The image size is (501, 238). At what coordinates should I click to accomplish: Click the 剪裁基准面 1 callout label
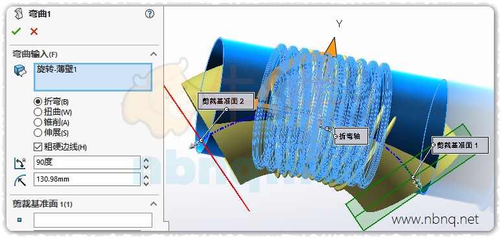pyautogui.click(x=460, y=145)
